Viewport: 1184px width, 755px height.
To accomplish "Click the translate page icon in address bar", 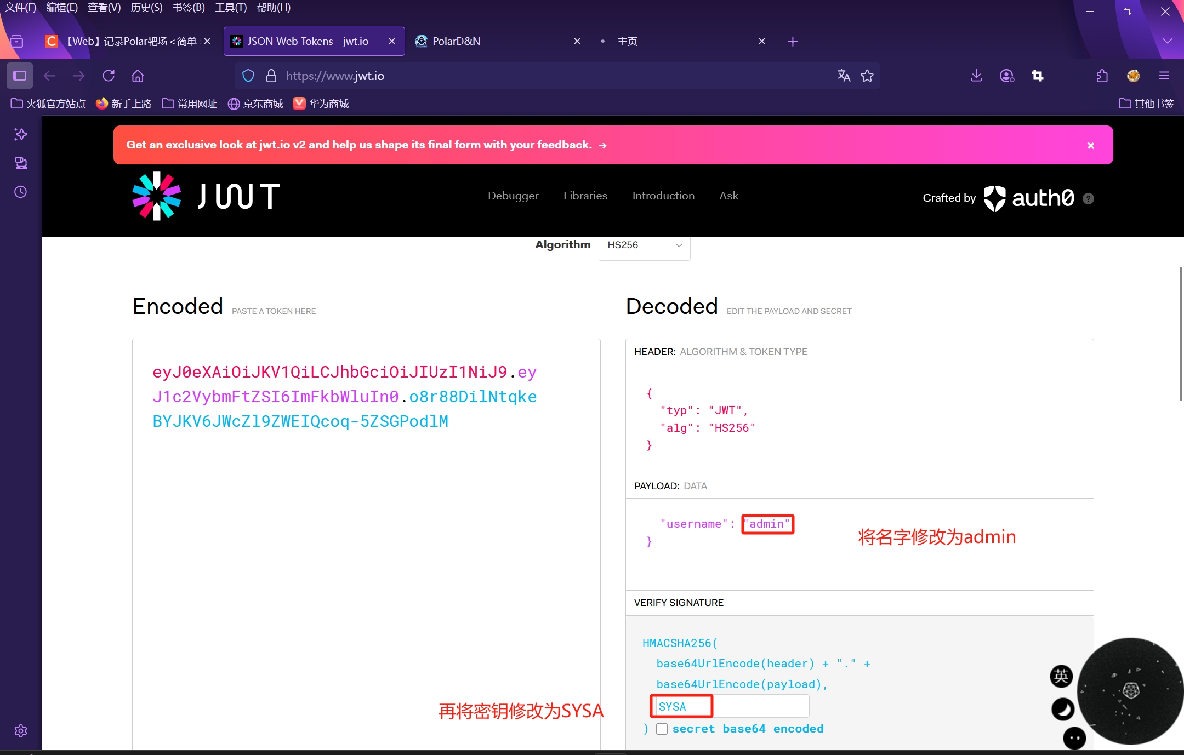I will 844,76.
